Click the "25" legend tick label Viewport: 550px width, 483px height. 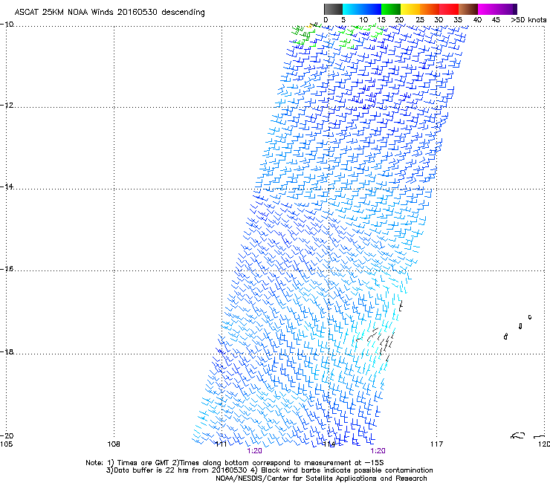pos(420,20)
